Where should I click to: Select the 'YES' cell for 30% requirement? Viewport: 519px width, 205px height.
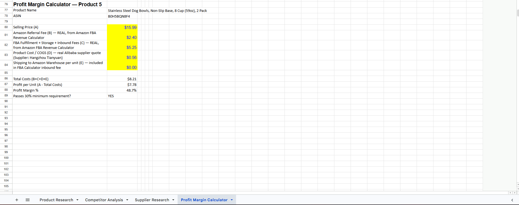coord(122,96)
